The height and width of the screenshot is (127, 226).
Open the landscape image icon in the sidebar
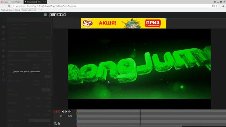coord(4,38)
